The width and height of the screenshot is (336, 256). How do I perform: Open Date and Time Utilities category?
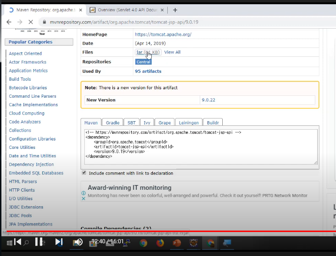tap(32, 156)
